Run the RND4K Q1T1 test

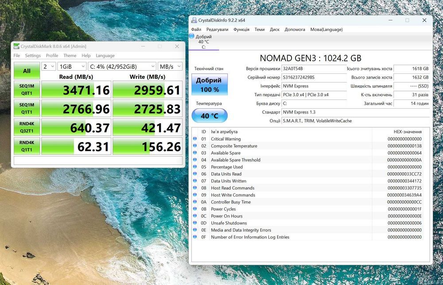click(x=27, y=146)
